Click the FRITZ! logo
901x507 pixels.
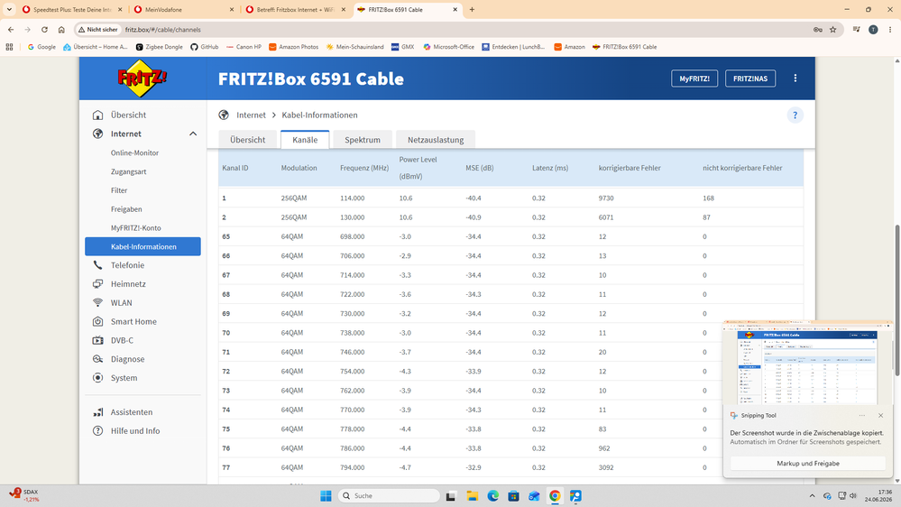pos(142,78)
